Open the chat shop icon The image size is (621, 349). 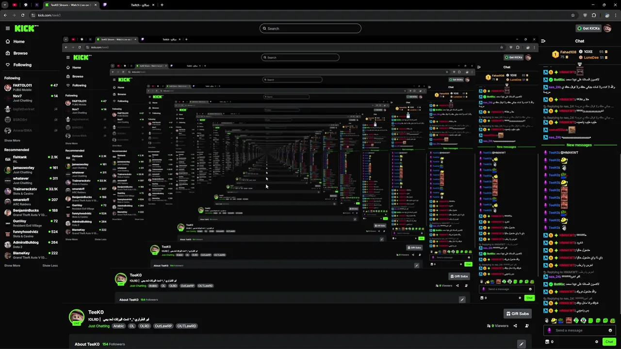click(547, 342)
